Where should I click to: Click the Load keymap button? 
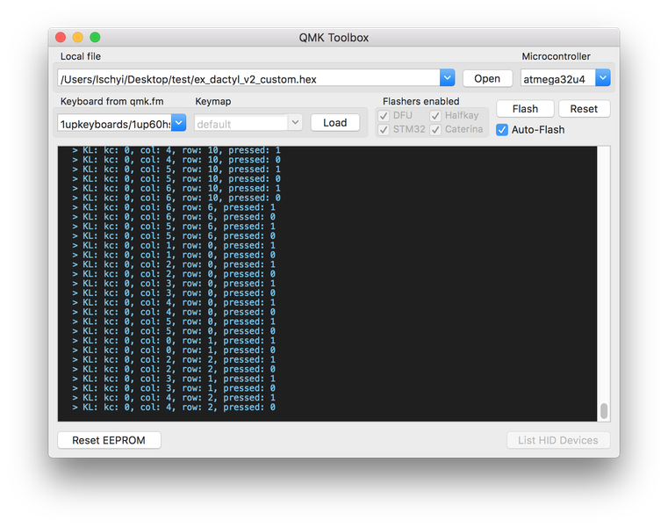[334, 123]
